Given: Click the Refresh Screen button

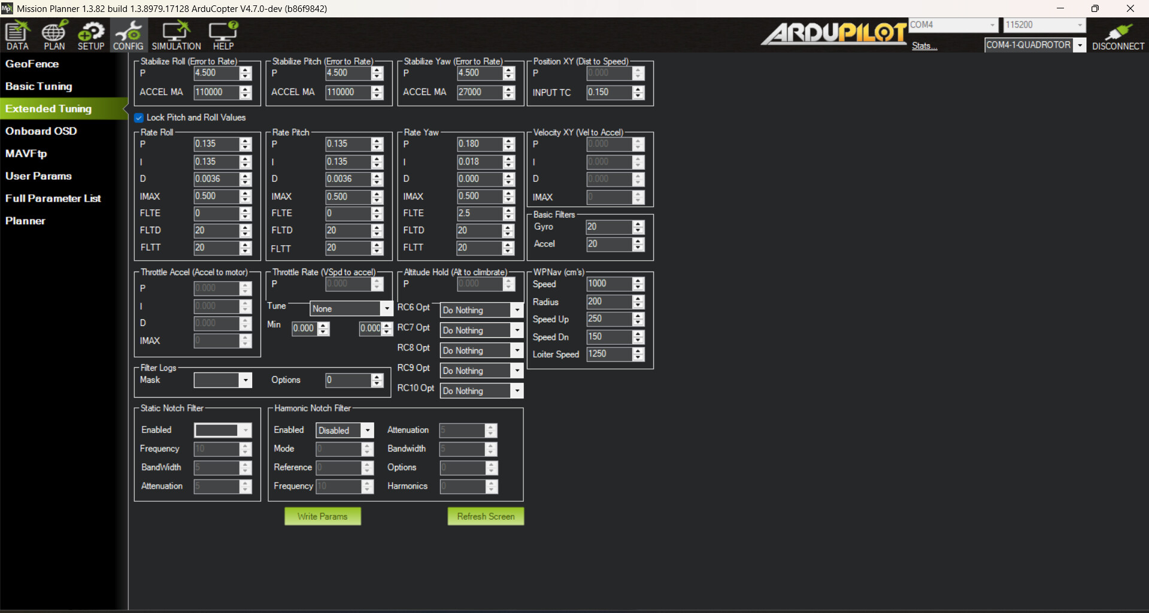Looking at the screenshot, I should point(486,516).
